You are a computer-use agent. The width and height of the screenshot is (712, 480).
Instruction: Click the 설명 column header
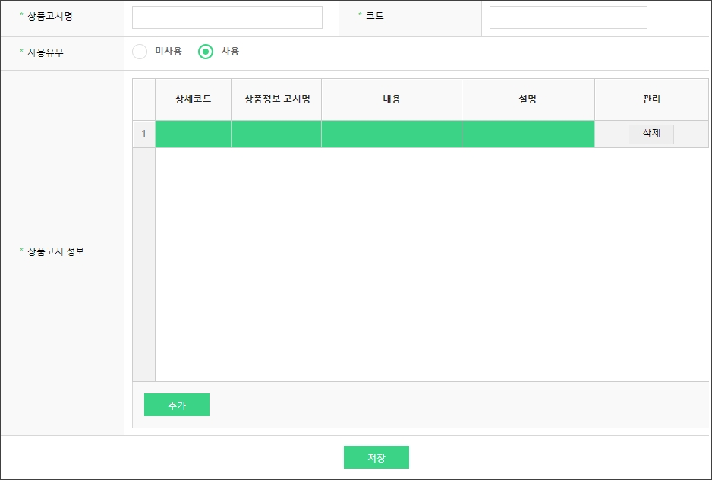coord(528,99)
